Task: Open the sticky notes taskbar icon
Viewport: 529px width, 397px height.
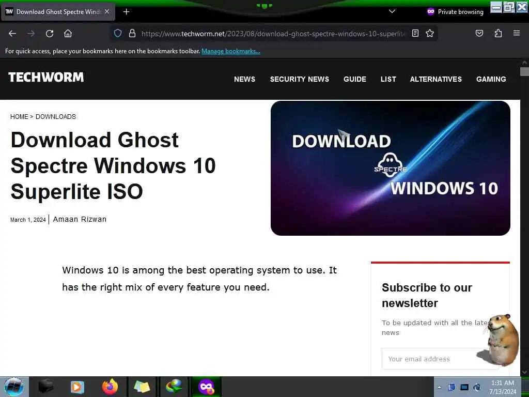Action: tap(142, 387)
